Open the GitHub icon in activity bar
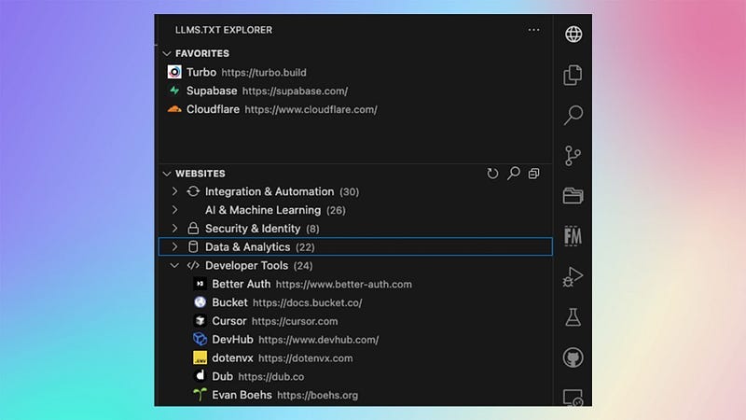Viewport: 746px width, 420px height. [x=573, y=357]
